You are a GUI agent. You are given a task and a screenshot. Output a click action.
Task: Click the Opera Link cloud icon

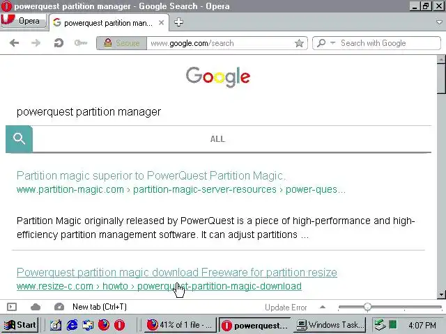(36, 307)
